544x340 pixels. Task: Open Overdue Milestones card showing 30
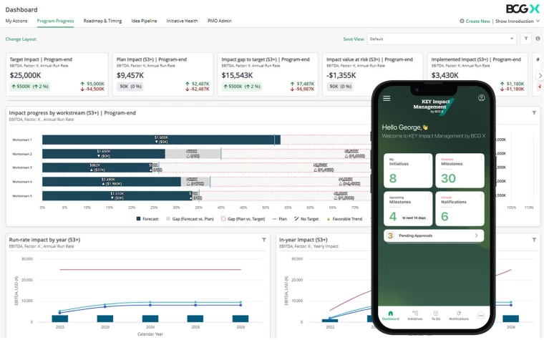click(x=460, y=170)
